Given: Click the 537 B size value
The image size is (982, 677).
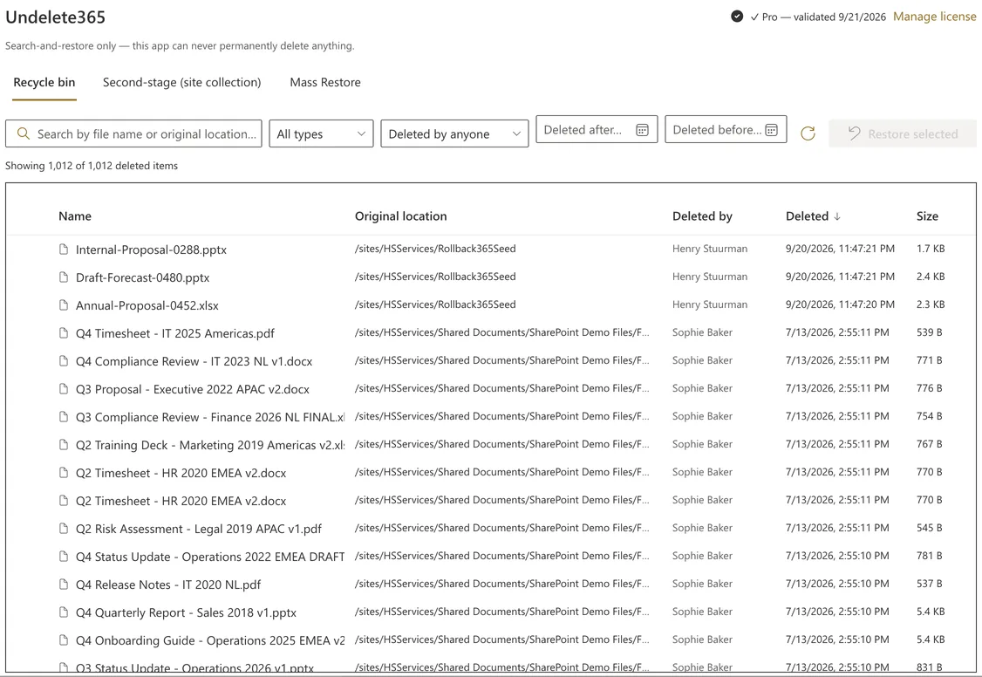Looking at the screenshot, I should click(930, 583).
